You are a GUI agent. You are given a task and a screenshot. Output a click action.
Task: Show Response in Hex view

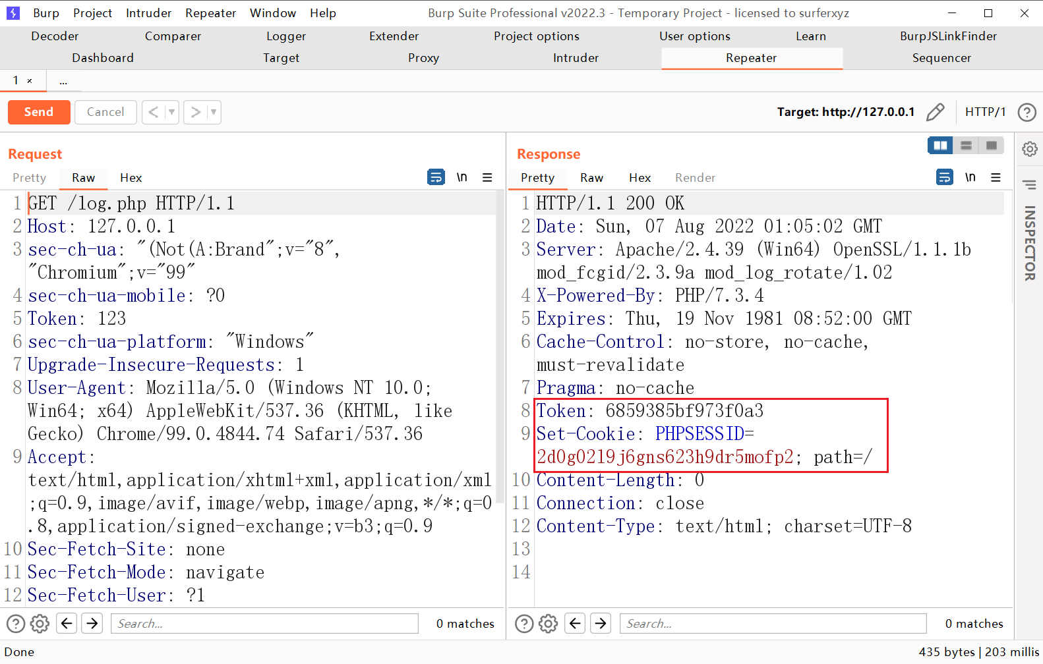(640, 178)
